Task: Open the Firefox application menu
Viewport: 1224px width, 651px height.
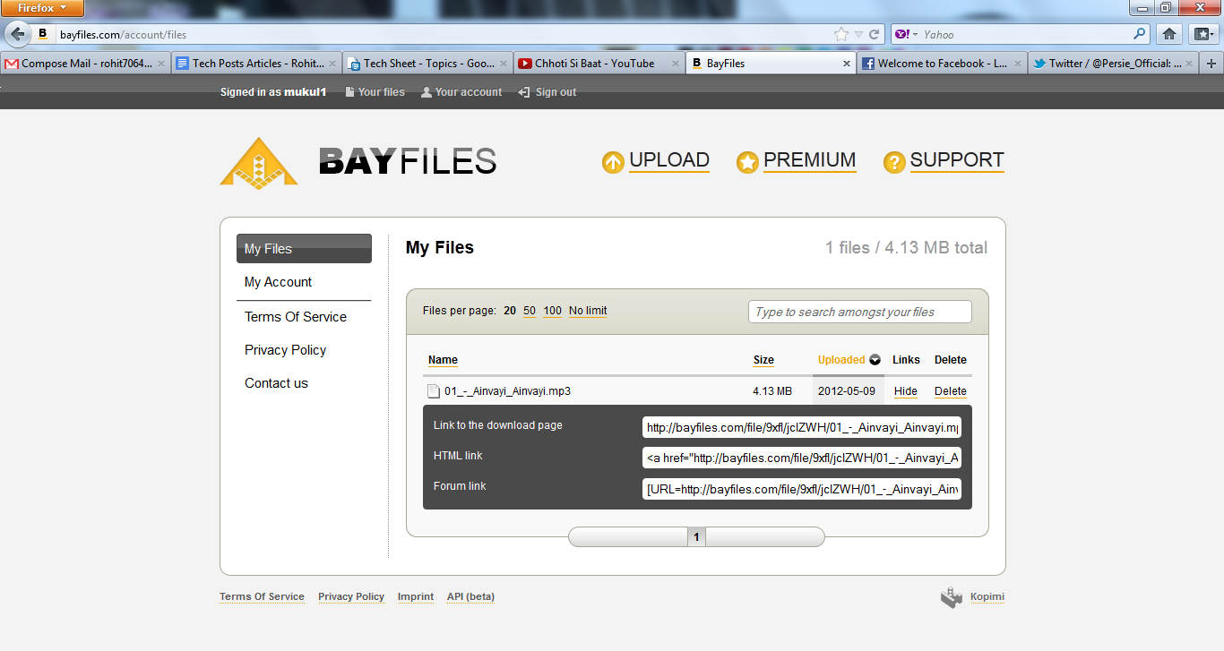Action: pyautogui.click(x=42, y=8)
